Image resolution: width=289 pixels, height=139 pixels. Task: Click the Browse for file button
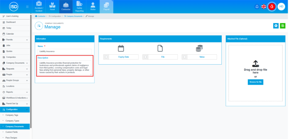tap(255, 82)
